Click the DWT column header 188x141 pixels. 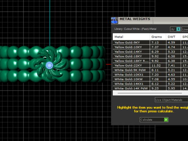pyautogui.click(x=174, y=37)
